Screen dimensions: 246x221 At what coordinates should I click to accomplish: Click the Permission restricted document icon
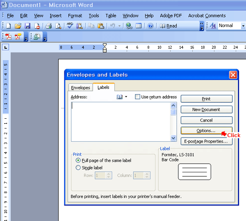(x=37, y=26)
